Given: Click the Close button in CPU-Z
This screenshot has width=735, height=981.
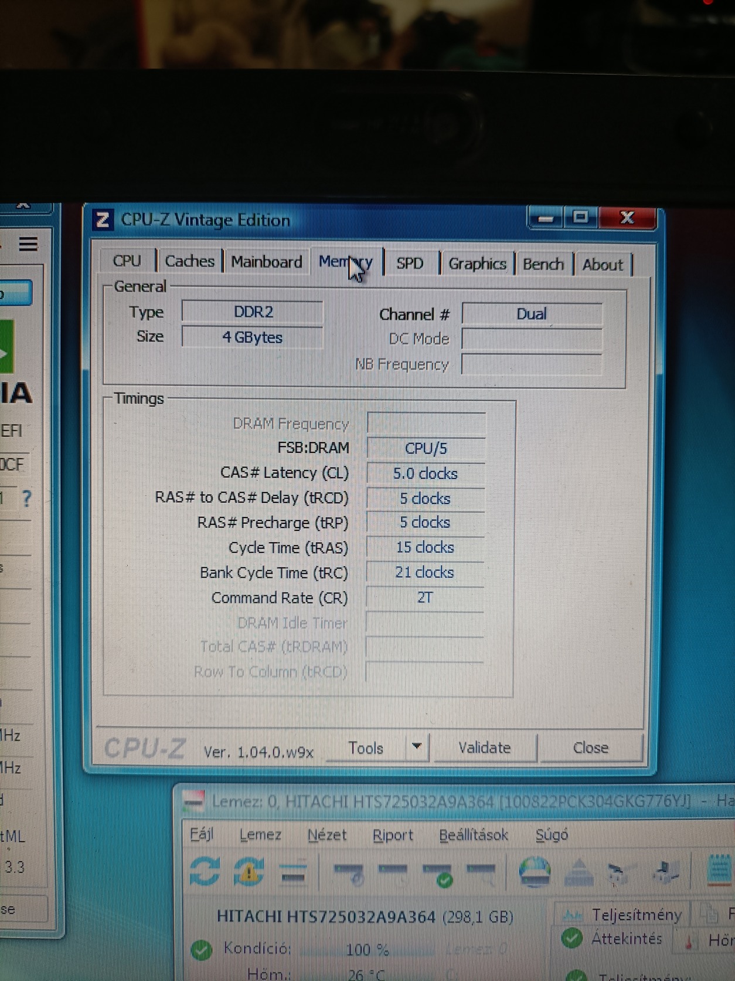Looking at the screenshot, I should click(590, 747).
